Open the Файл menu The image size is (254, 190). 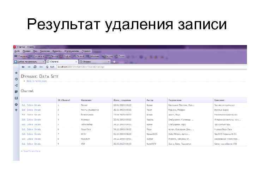[x=17, y=51]
